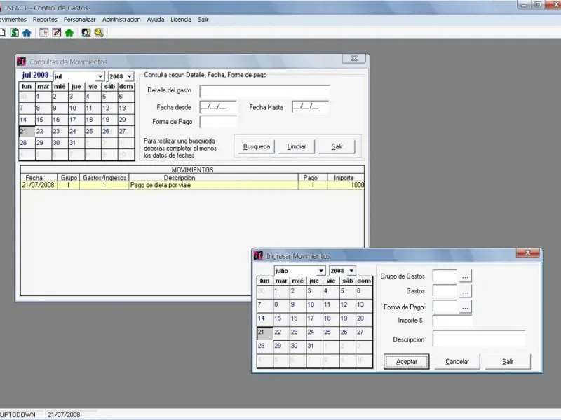Viewport: 561px width, 420px height.
Task: Click the Consultas de Movimientos window icon
Action: point(22,62)
